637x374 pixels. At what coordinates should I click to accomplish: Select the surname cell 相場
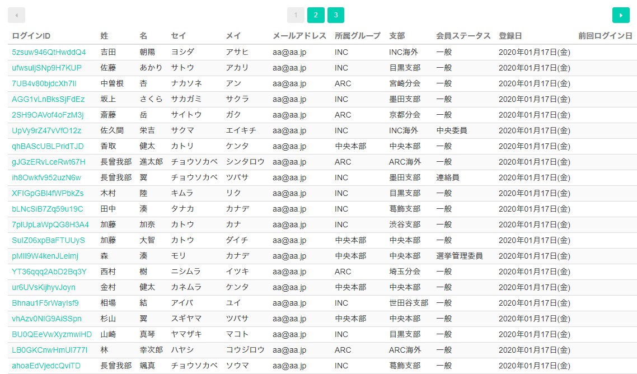108,303
